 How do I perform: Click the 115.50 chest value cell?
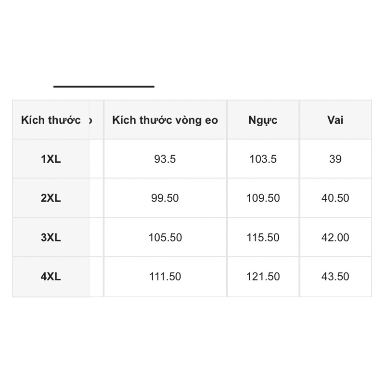pos(263,237)
